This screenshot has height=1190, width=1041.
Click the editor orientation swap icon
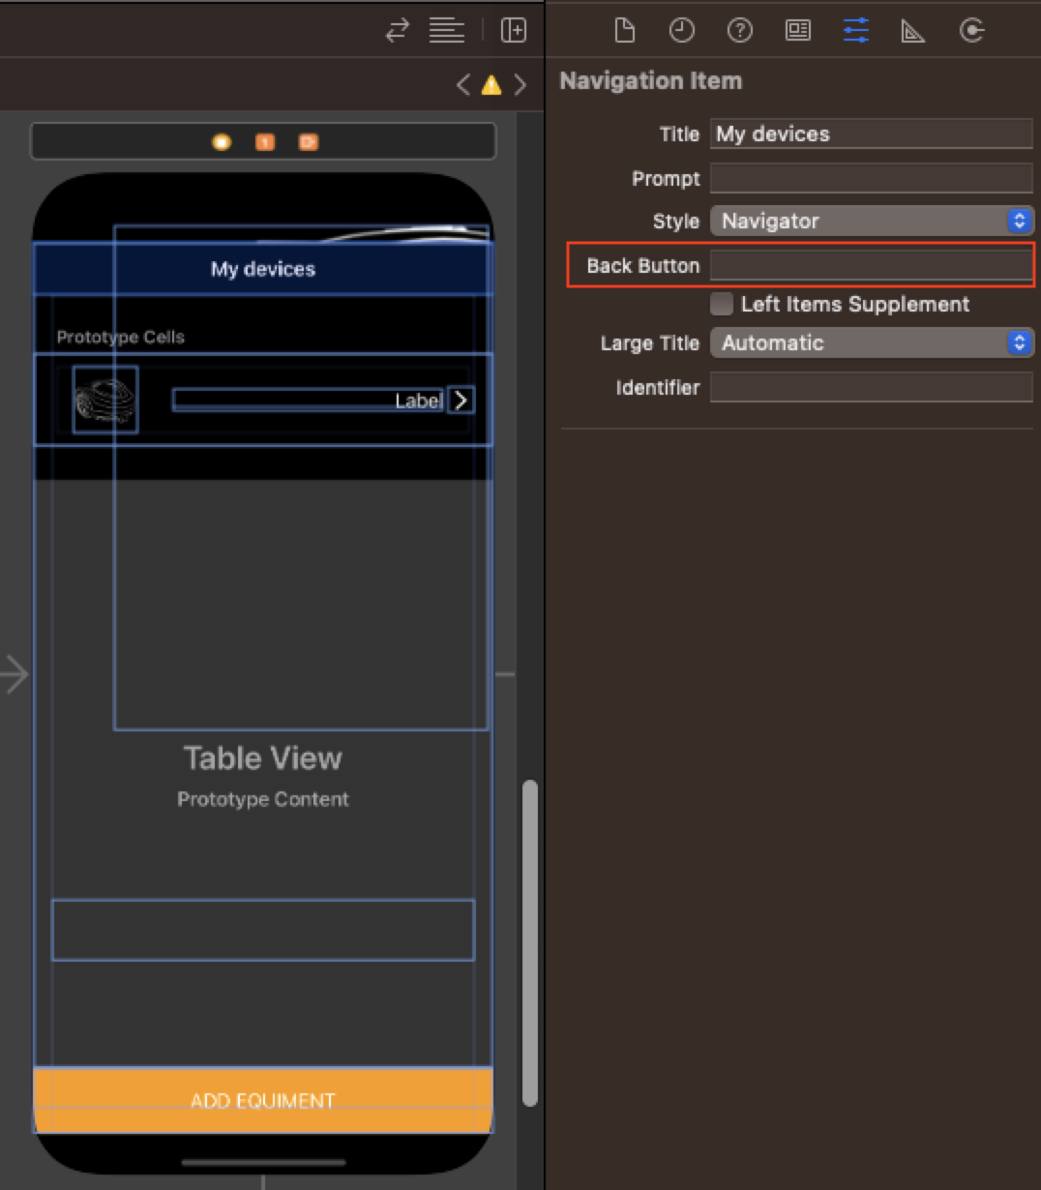(397, 30)
